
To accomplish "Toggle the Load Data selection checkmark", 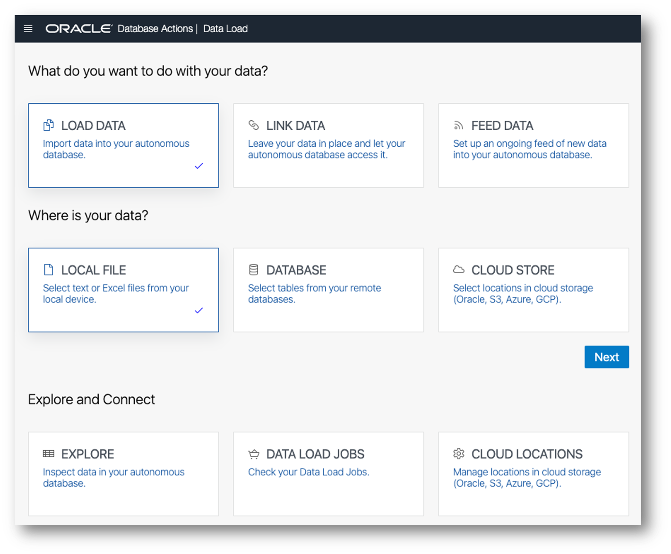I will (199, 166).
